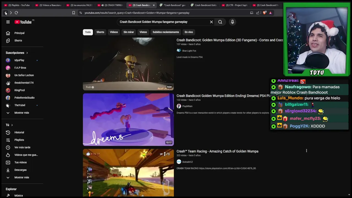The height and width of the screenshot is (198, 352).
Task: Close the active Crash Bandicoot tab
Action: (x=154, y=5)
